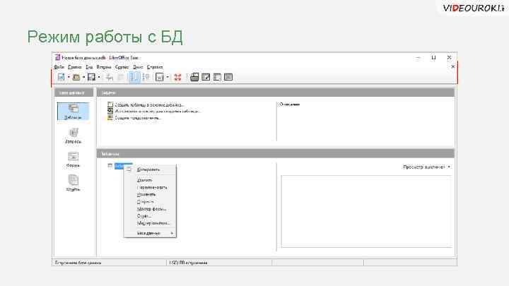Click the Save diskette toolbar icon
Viewport: 509px width, 286px height.
[91, 77]
